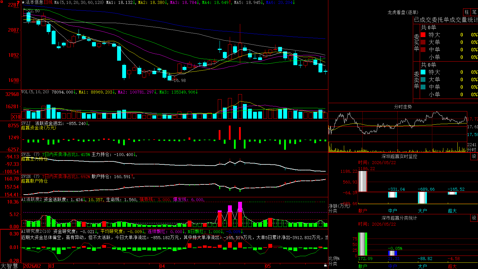478x269 pixels.
Task: Select the cyan 特大 swatch under 委卖单
Action: pyautogui.click(x=423, y=72)
